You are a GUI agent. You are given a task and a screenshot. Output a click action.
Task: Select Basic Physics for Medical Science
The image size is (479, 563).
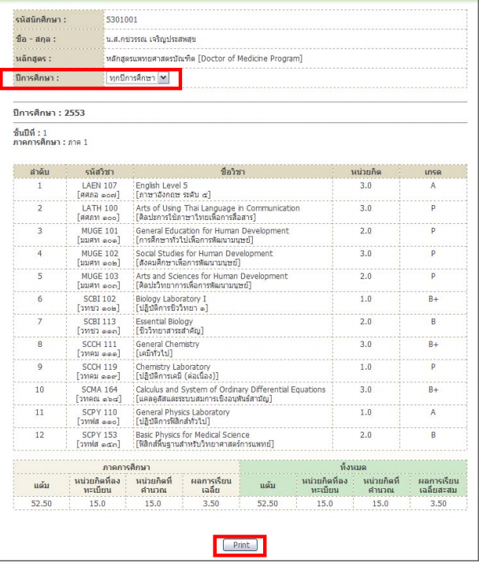pyautogui.click(x=192, y=434)
